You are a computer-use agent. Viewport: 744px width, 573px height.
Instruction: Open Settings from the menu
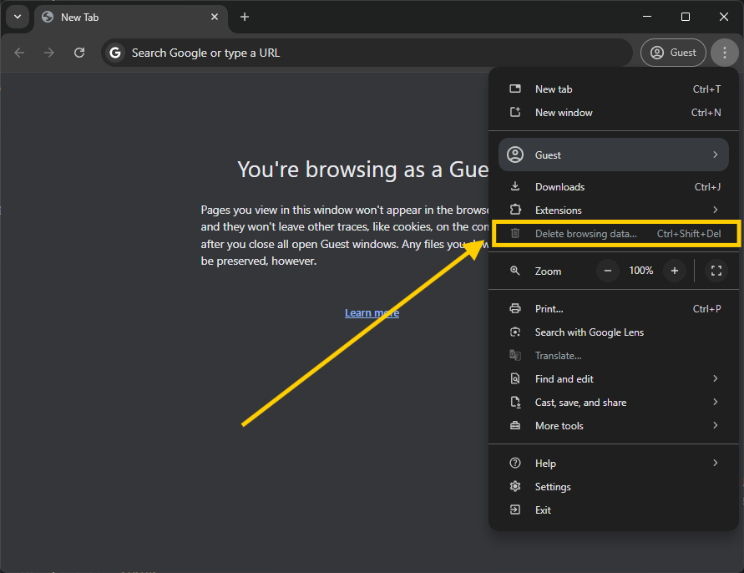click(553, 487)
